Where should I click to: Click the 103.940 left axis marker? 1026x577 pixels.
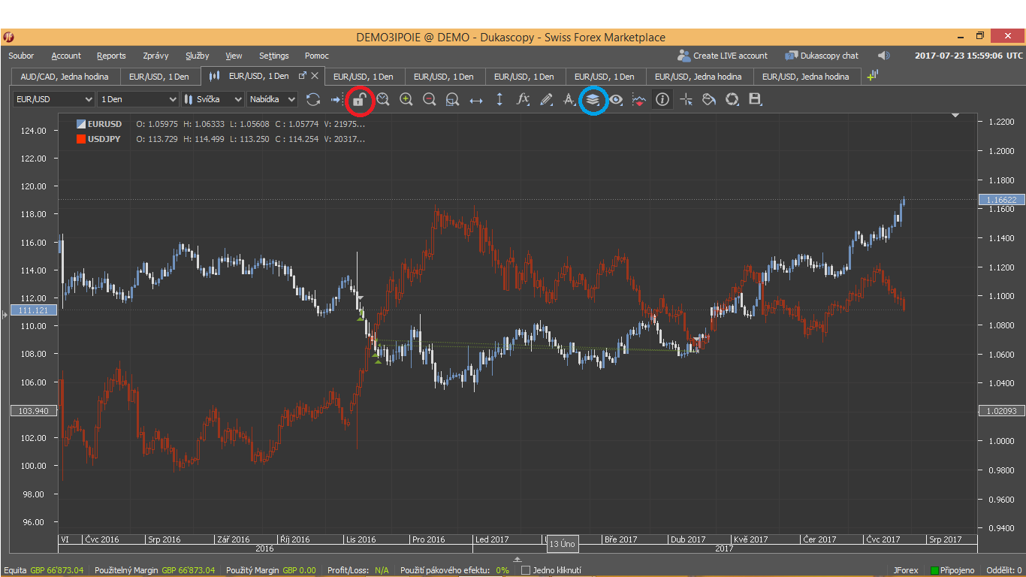click(33, 411)
